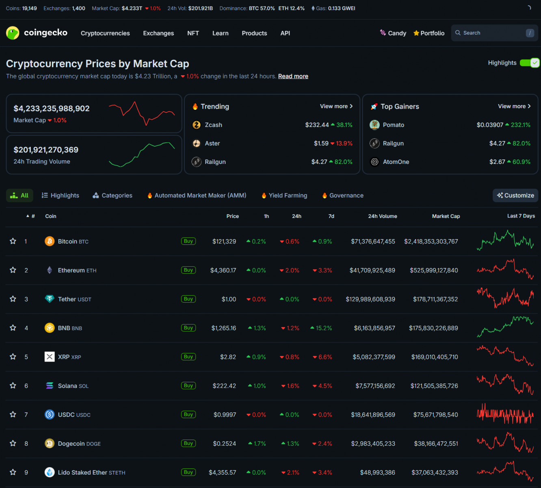Image resolution: width=541 pixels, height=488 pixels.
Task: Click the CoinGecko gecko logo
Action: click(x=13, y=33)
